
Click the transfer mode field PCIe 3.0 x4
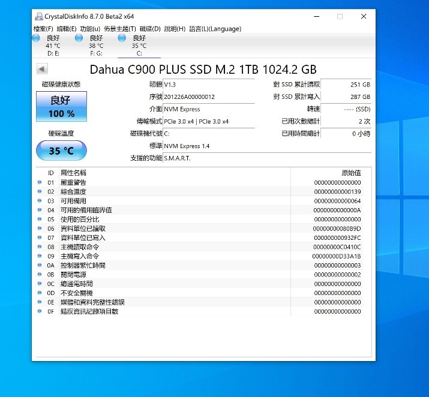[209, 121]
